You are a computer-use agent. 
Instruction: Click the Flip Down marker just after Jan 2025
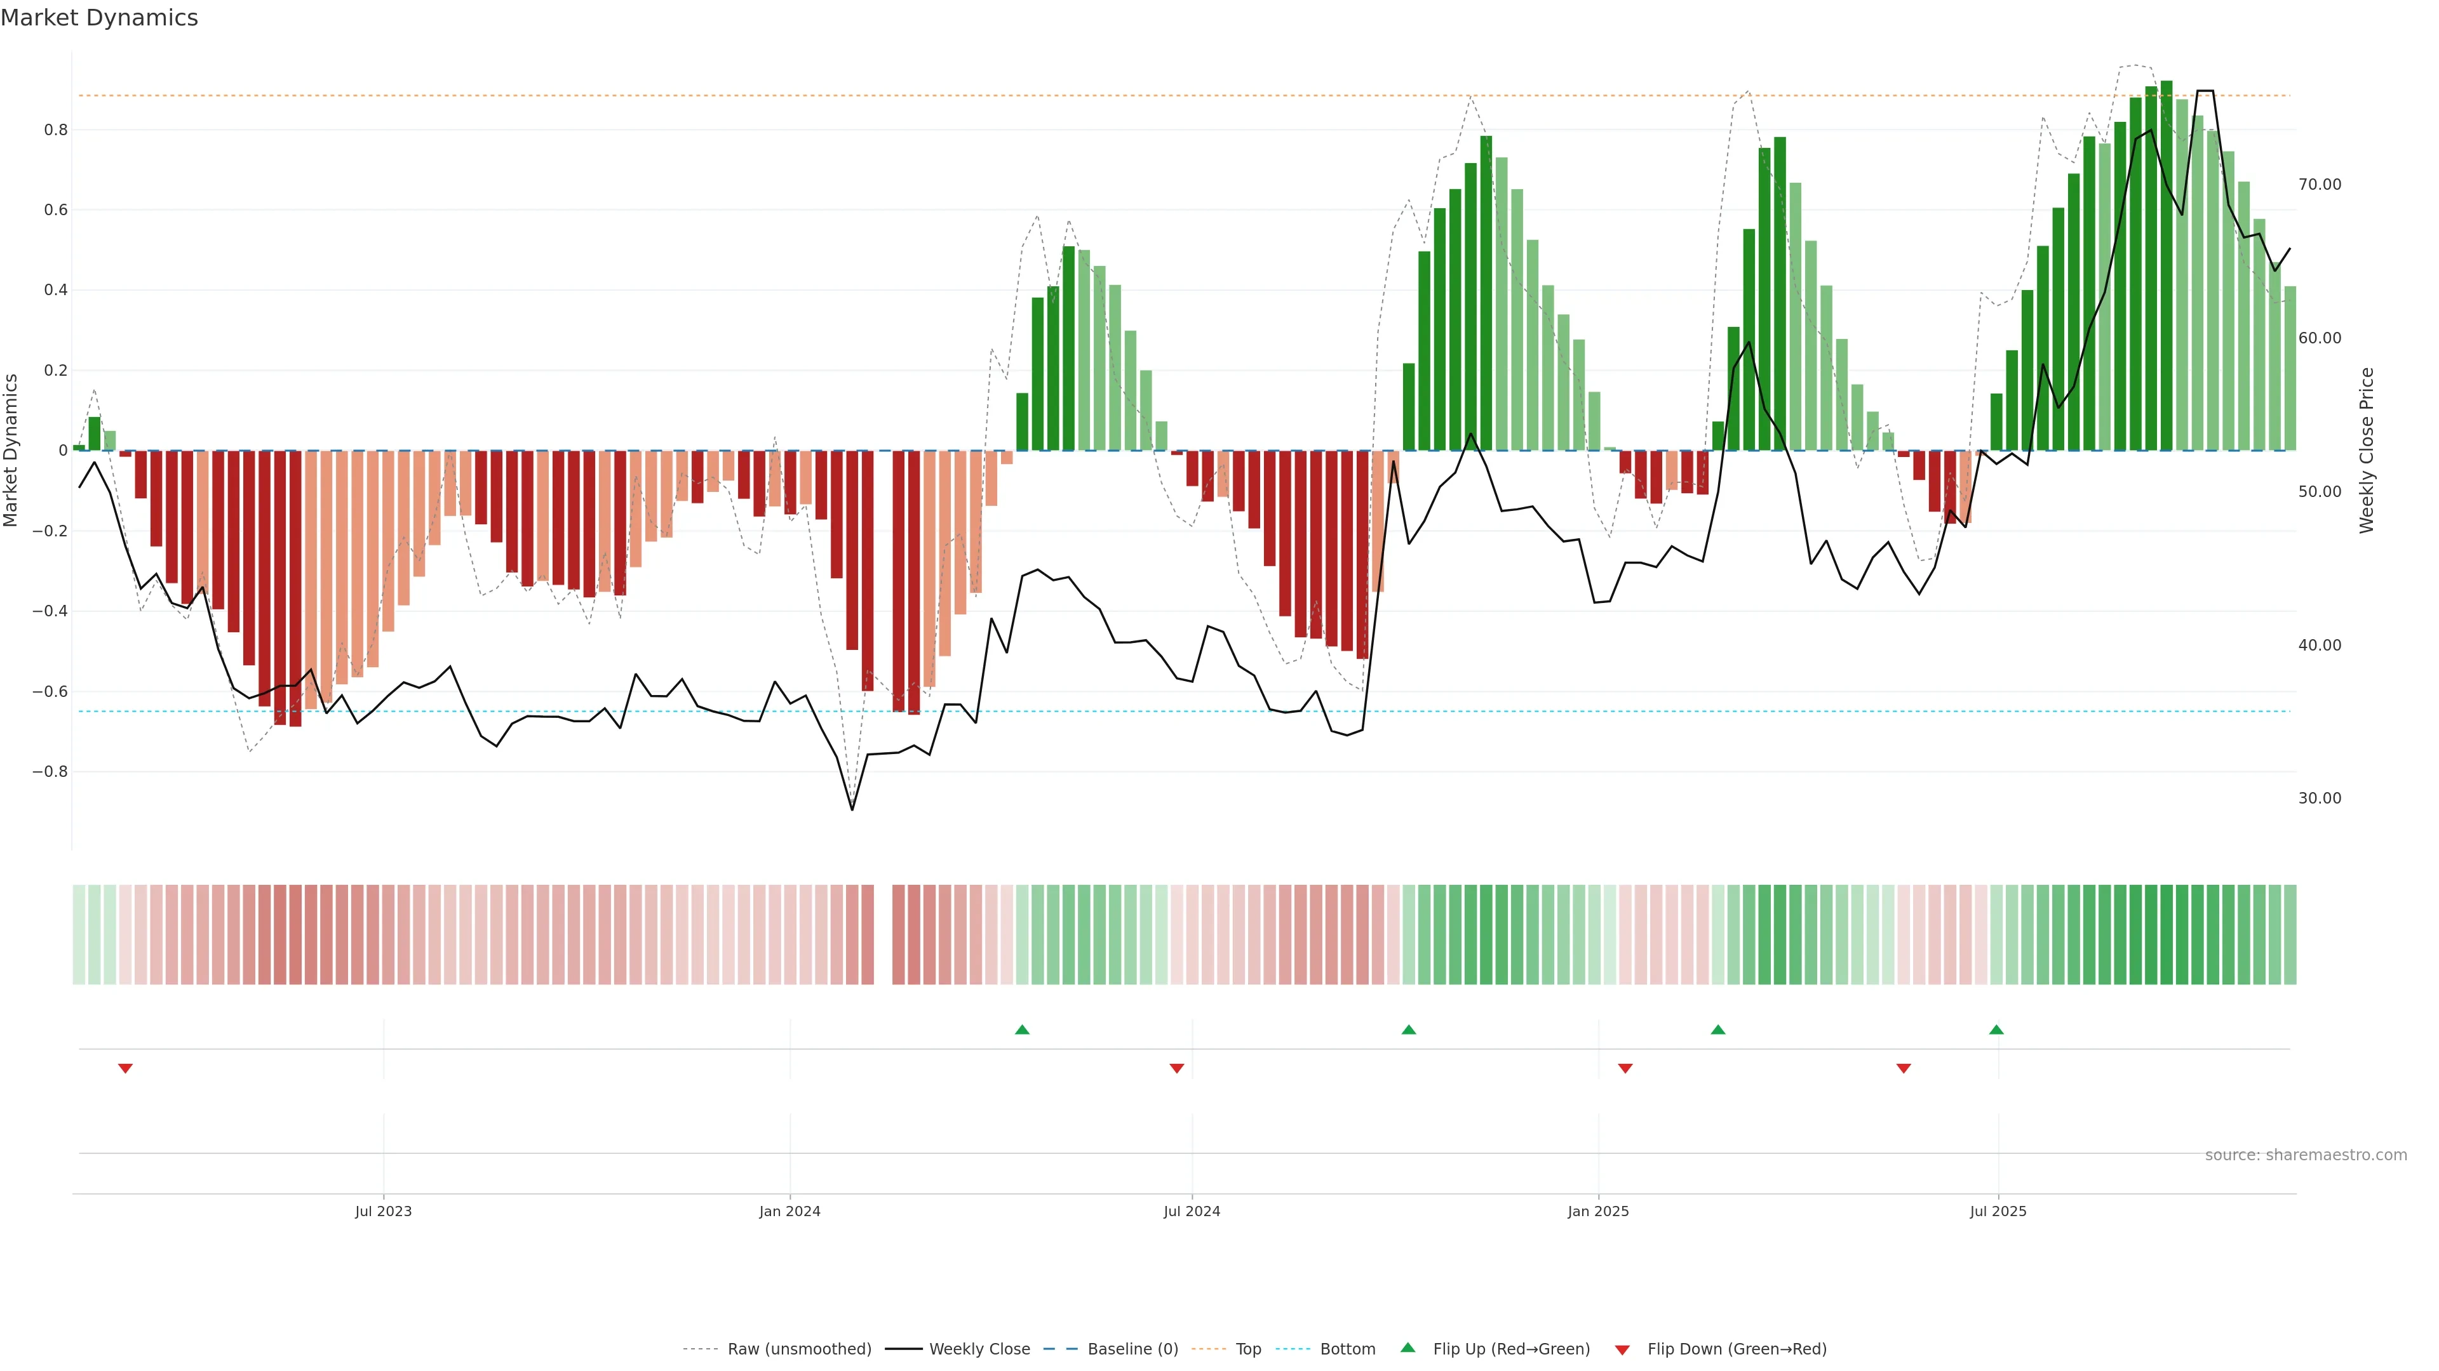(x=1626, y=1068)
